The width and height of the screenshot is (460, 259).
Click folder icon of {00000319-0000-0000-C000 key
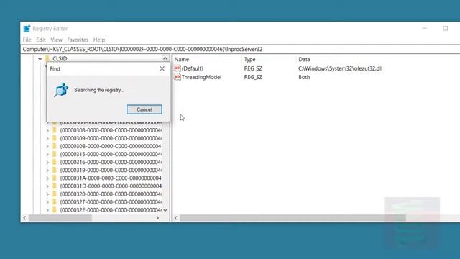[55, 170]
